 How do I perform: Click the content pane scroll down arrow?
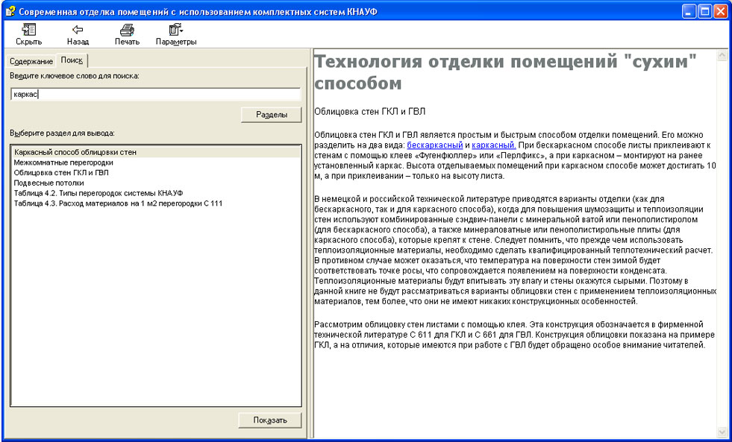(721, 432)
